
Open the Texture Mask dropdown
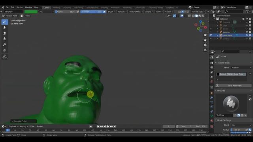tap(136, 12)
